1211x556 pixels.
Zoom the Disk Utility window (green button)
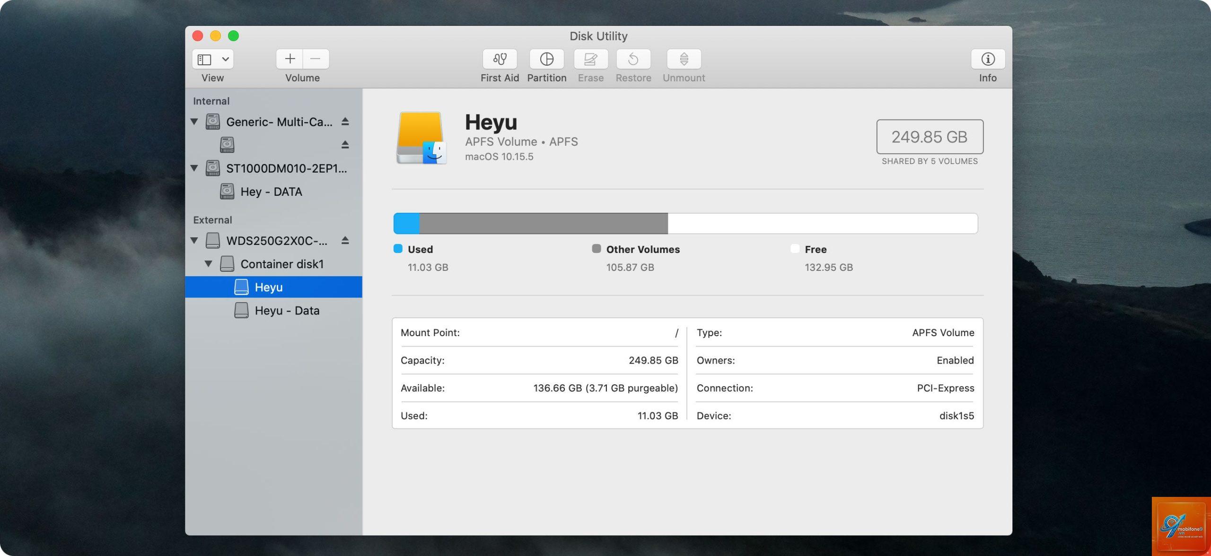(234, 36)
